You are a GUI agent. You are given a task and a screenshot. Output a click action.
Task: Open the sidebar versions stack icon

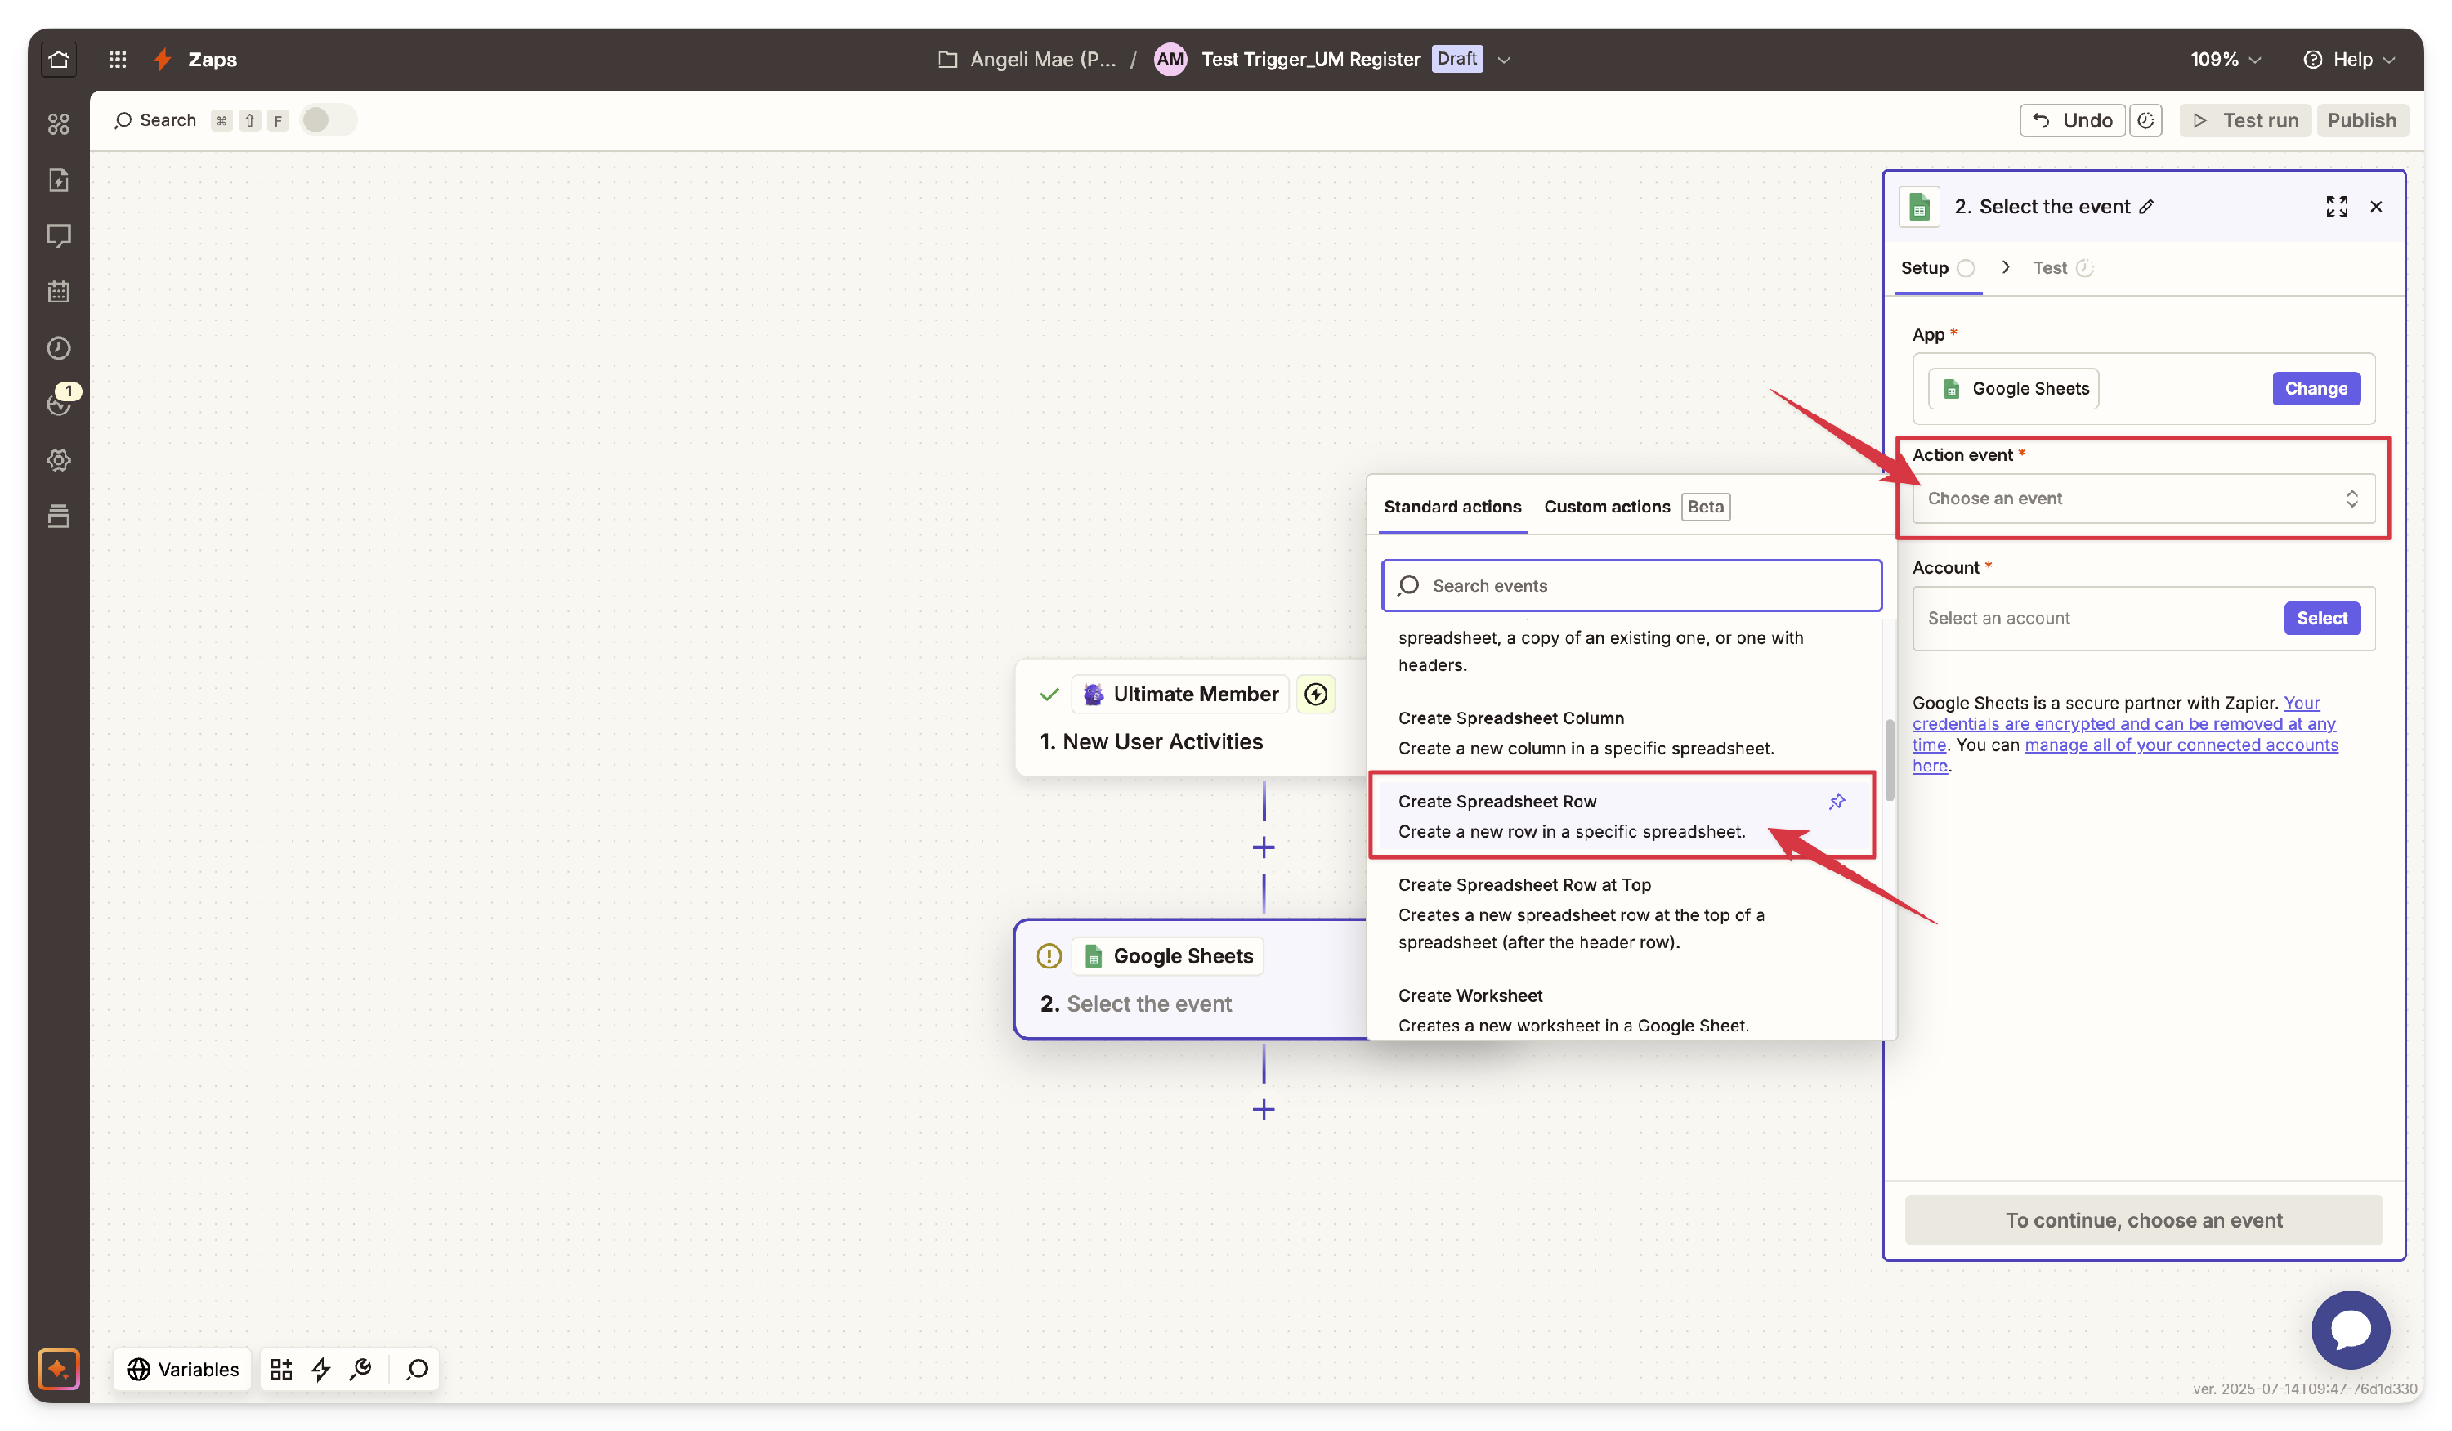pos(58,516)
